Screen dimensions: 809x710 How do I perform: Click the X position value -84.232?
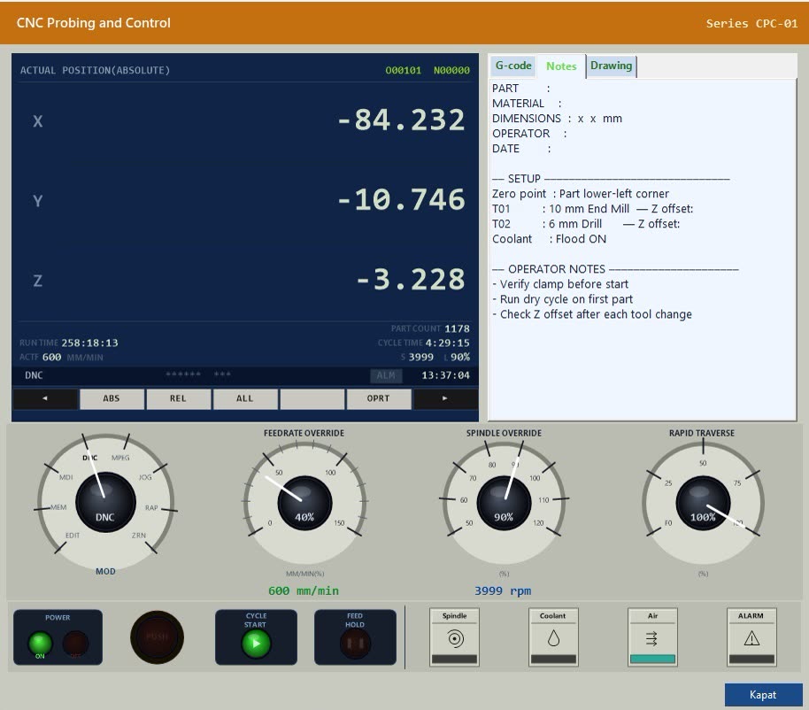pyautogui.click(x=401, y=120)
